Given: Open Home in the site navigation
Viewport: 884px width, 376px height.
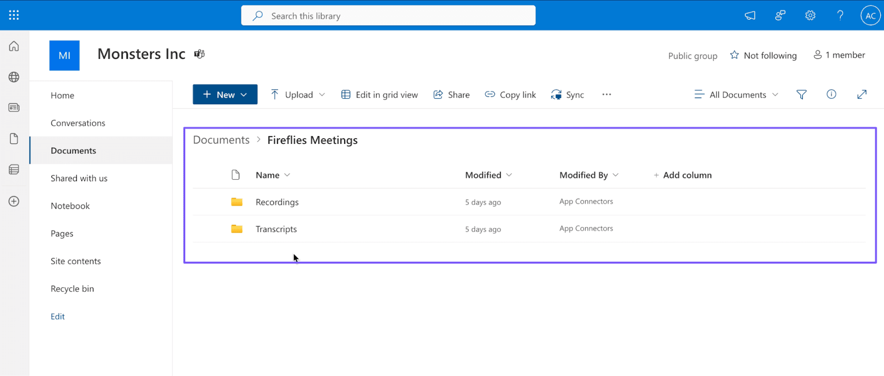Looking at the screenshot, I should [62, 95].
